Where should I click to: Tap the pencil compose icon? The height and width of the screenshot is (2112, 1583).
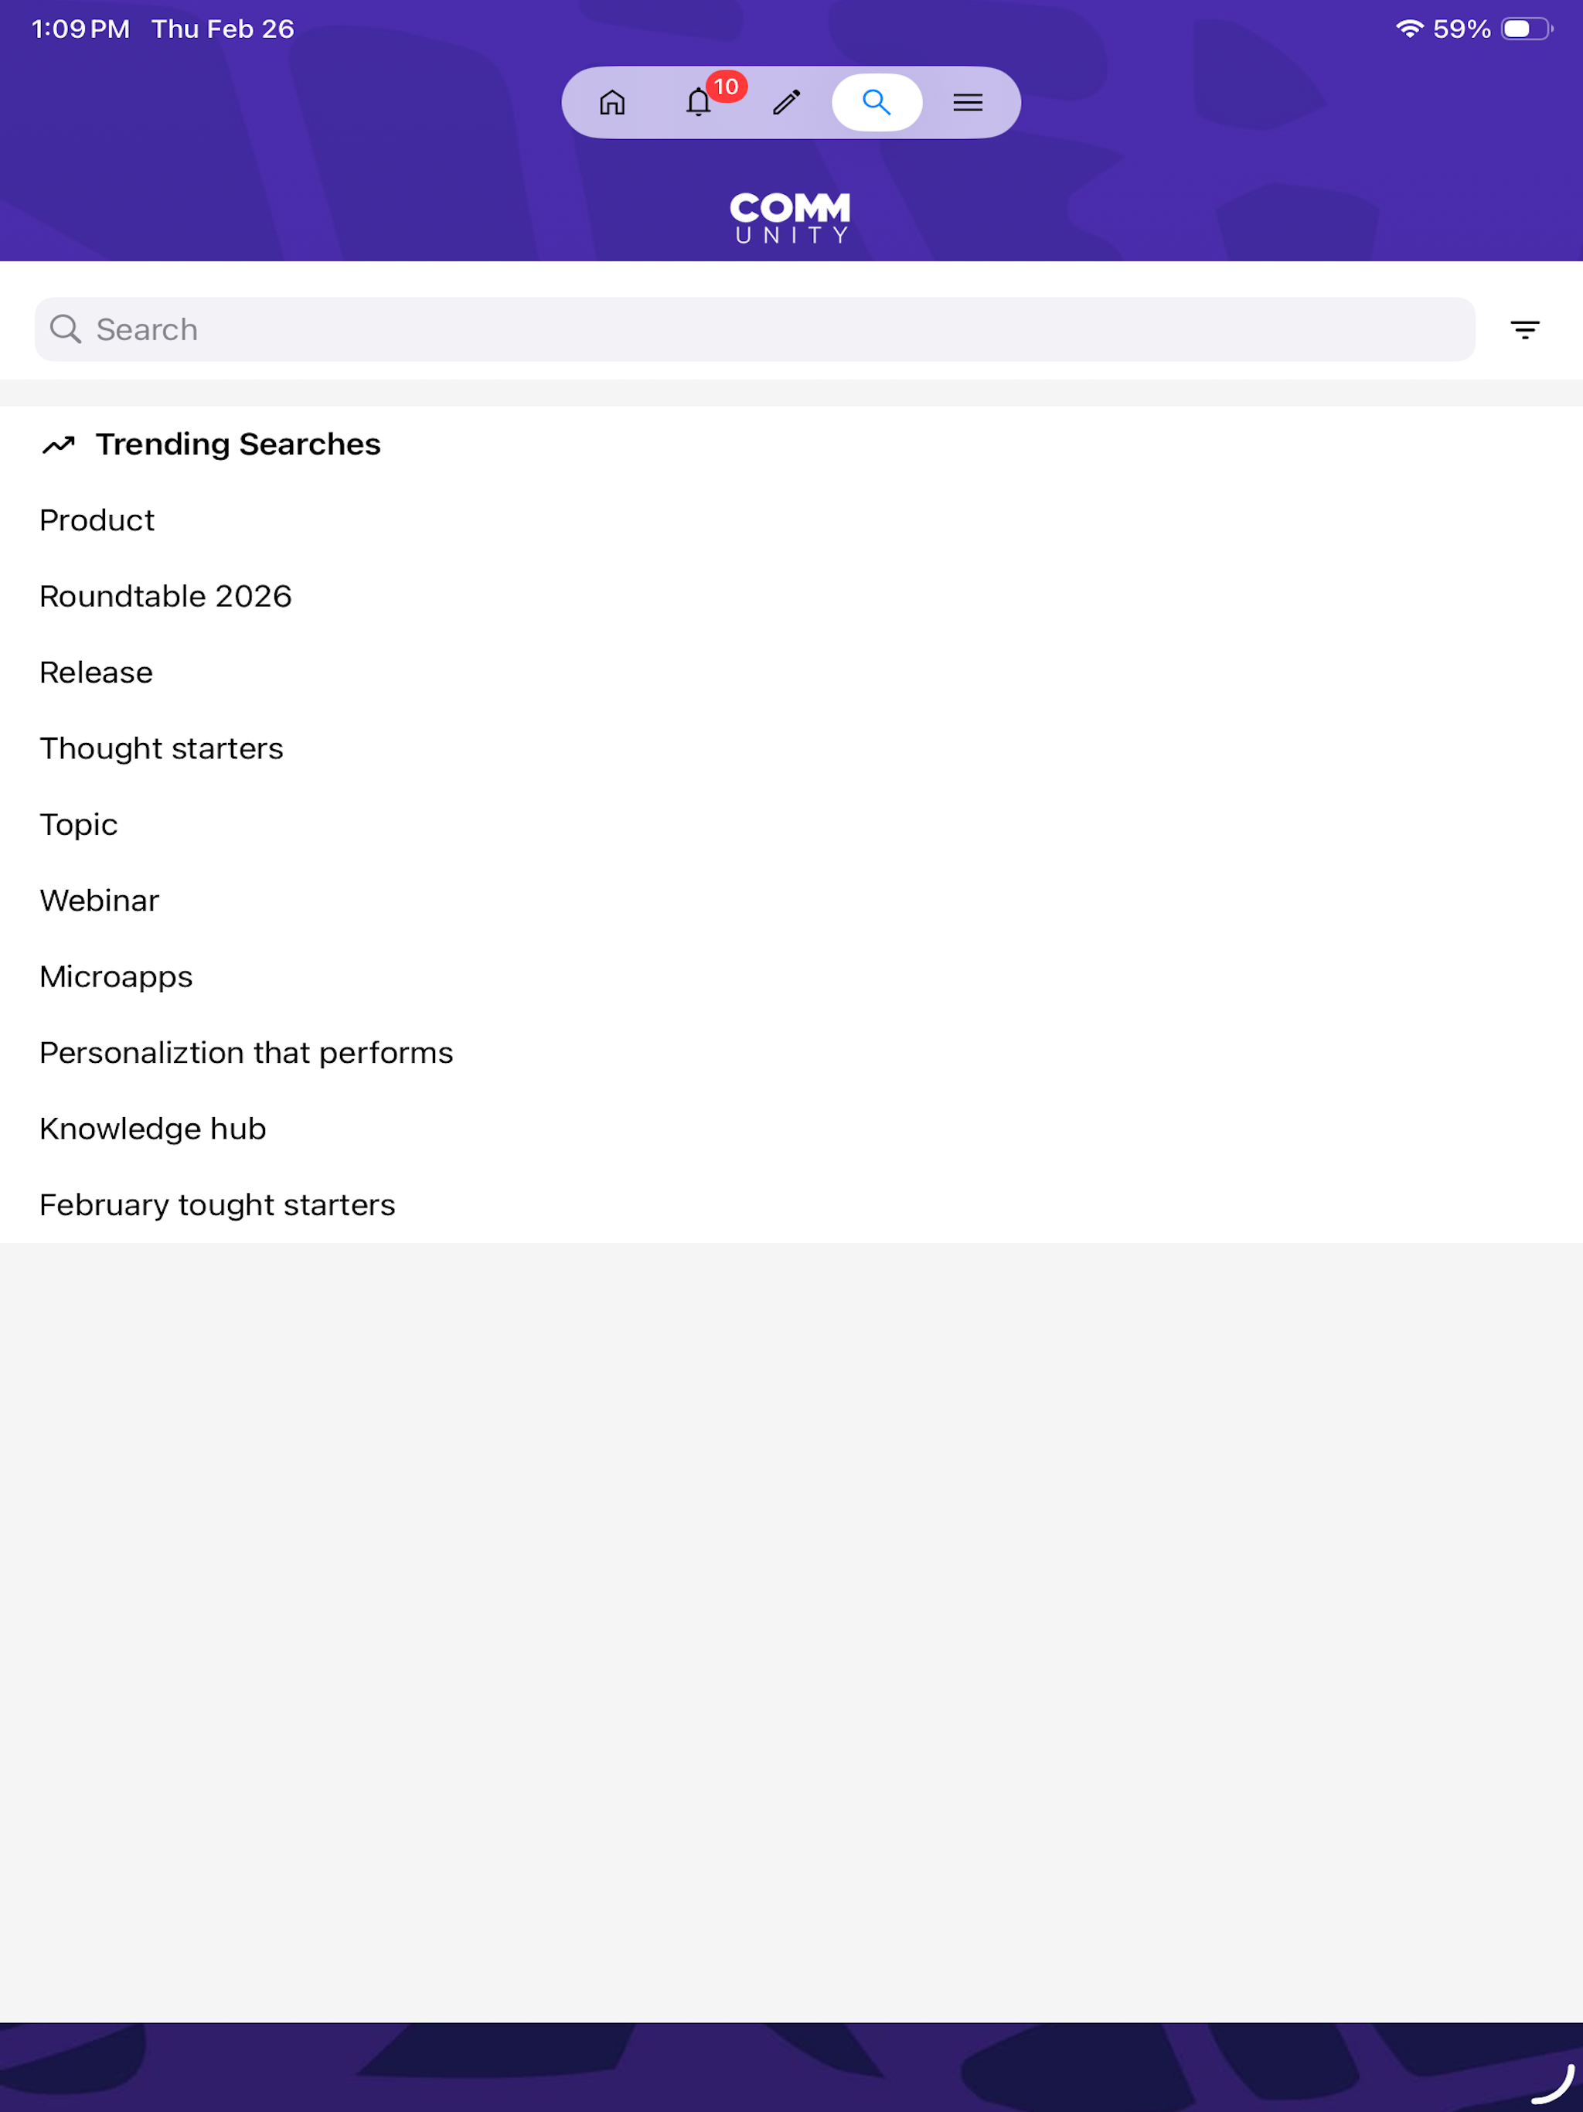click(787, 102)
